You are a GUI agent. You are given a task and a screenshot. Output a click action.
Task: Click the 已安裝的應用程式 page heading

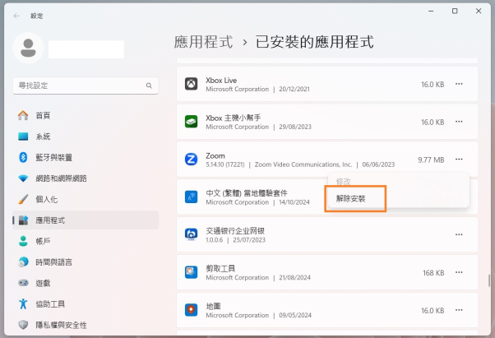coord(314,42)
